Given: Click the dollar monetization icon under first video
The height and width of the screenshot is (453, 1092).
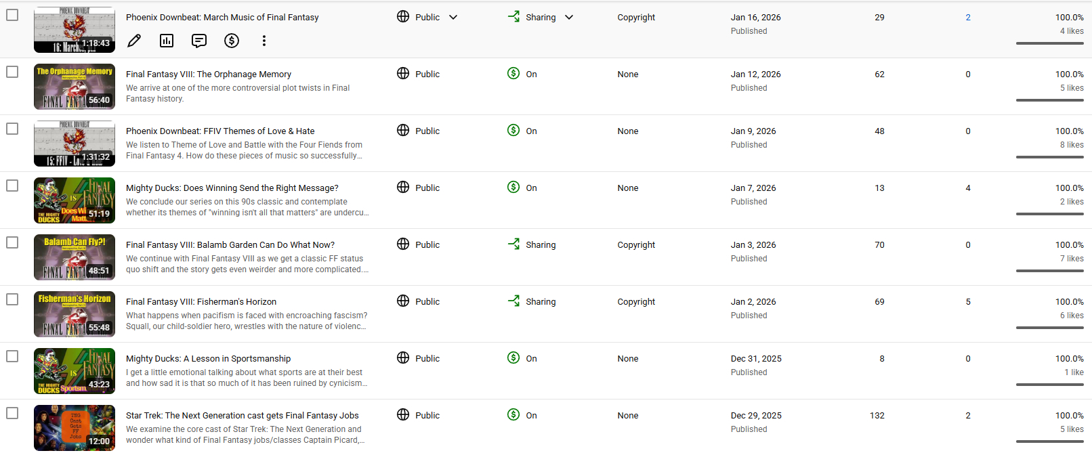Looking at the screenshot, I should 232,41.
